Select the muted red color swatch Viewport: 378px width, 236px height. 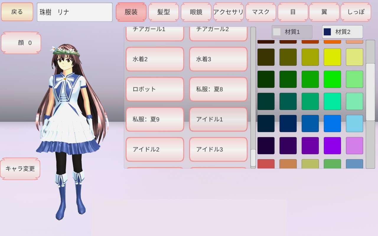point(266,164)
